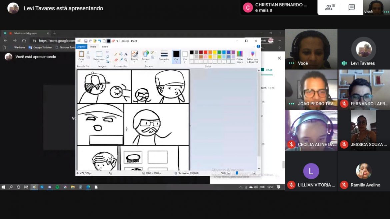Click the Pincéis brush icon
390x219 pixels.
coord(135,54)
